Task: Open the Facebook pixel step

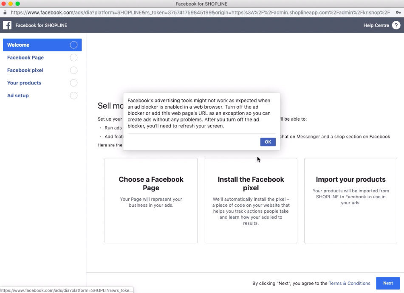Action: pos(42,70)
